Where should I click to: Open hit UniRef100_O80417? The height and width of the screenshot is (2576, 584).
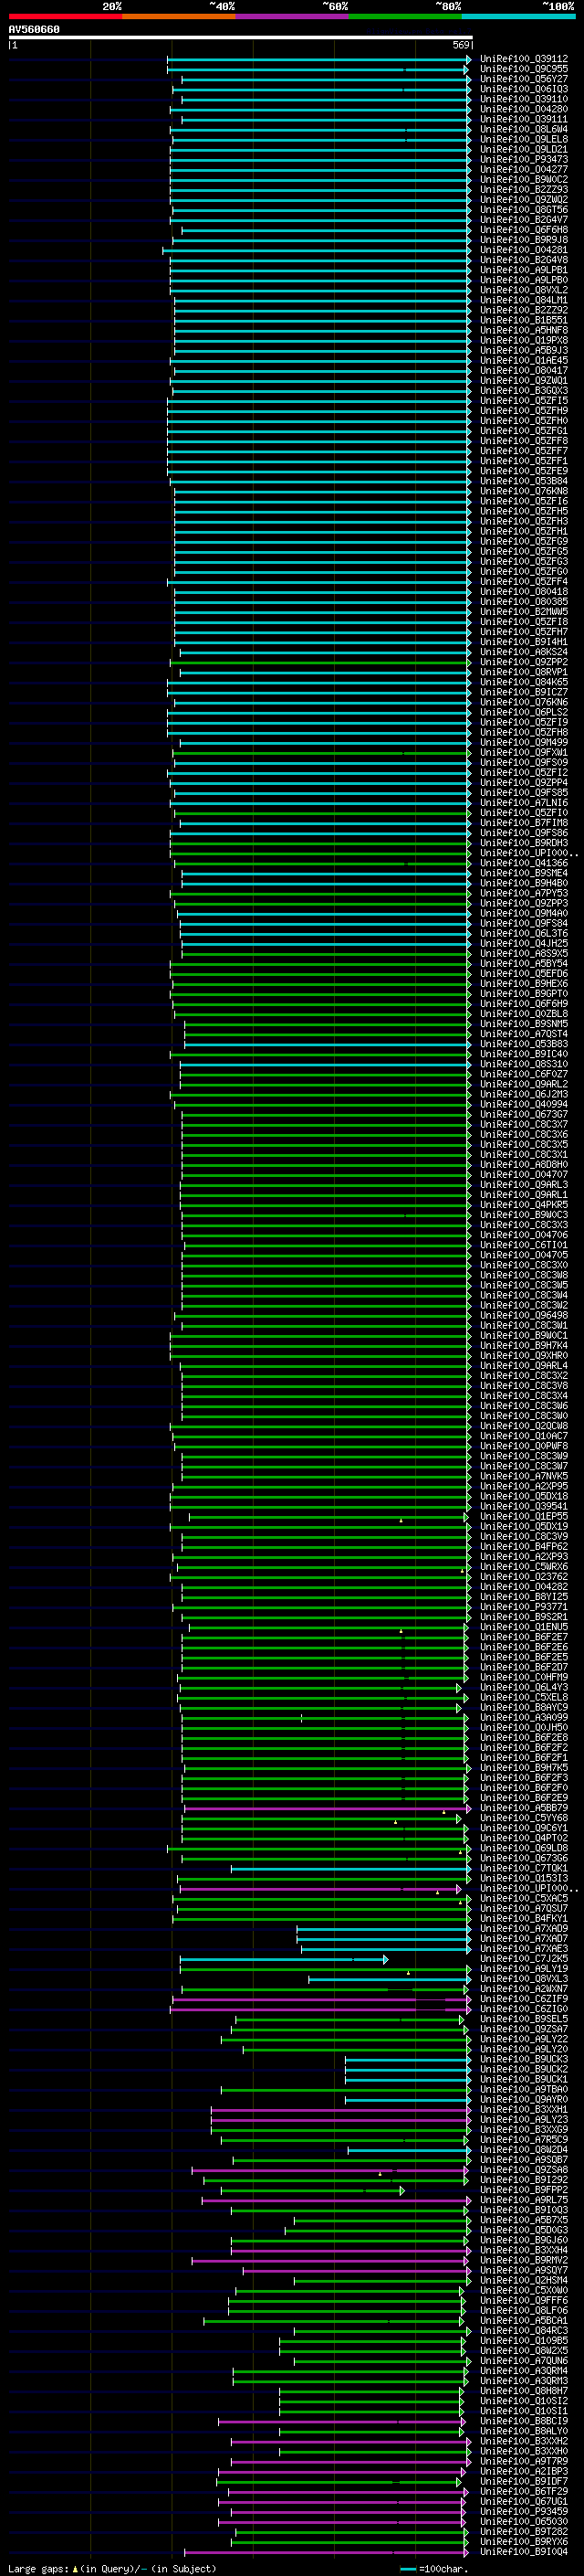[x=524, y=370]
